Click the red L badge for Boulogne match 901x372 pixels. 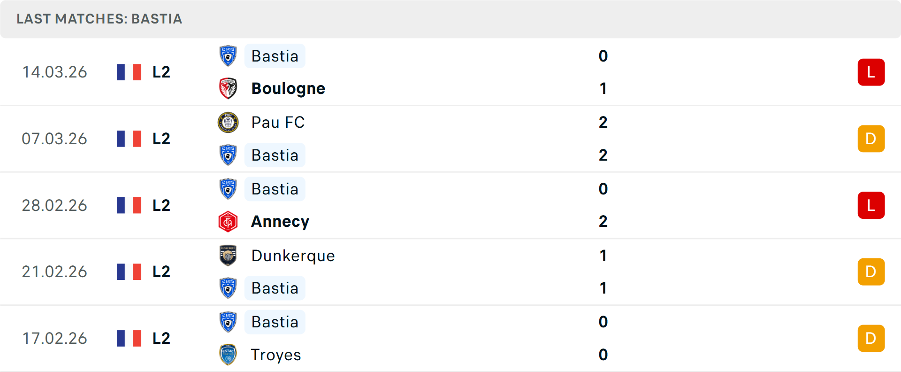pyautogui.click(x=871, y=72)
